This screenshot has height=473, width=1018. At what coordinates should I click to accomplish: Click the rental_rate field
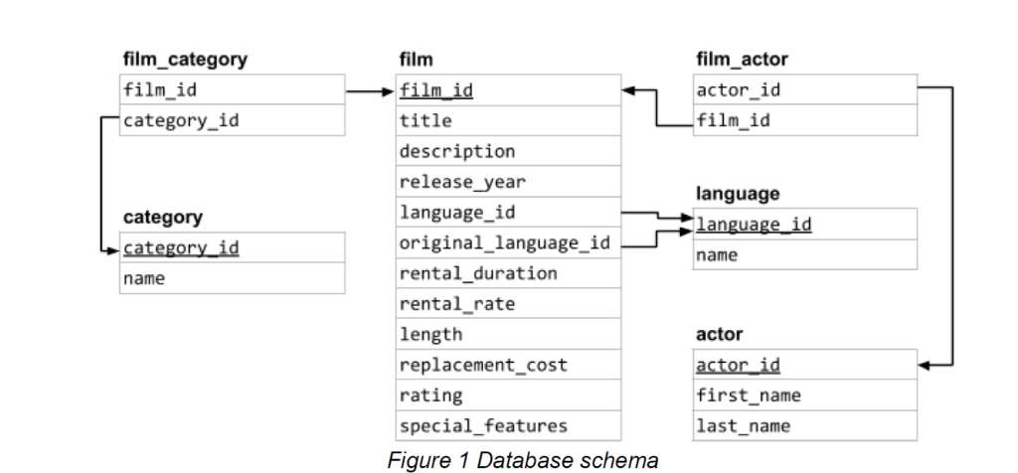[456, 304]
